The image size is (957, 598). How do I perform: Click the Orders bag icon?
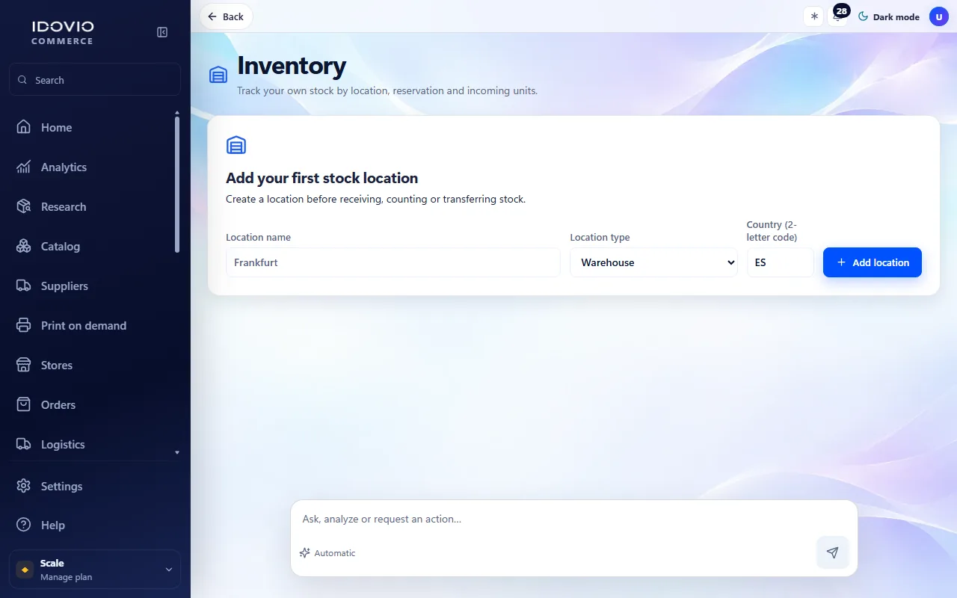pyautogui.click(x=24, y=405)
